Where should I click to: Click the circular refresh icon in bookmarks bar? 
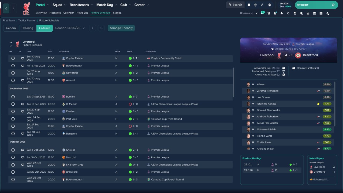[288, 13]
